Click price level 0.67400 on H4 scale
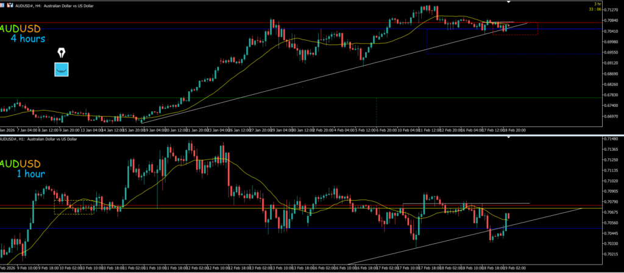The height and width of the screenshot is (273, 624). point(609,106)
